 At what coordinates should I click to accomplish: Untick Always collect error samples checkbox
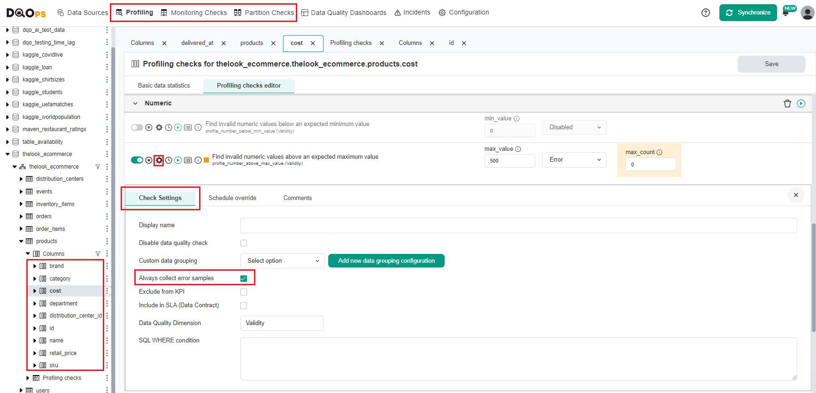[x=244, y=278]
